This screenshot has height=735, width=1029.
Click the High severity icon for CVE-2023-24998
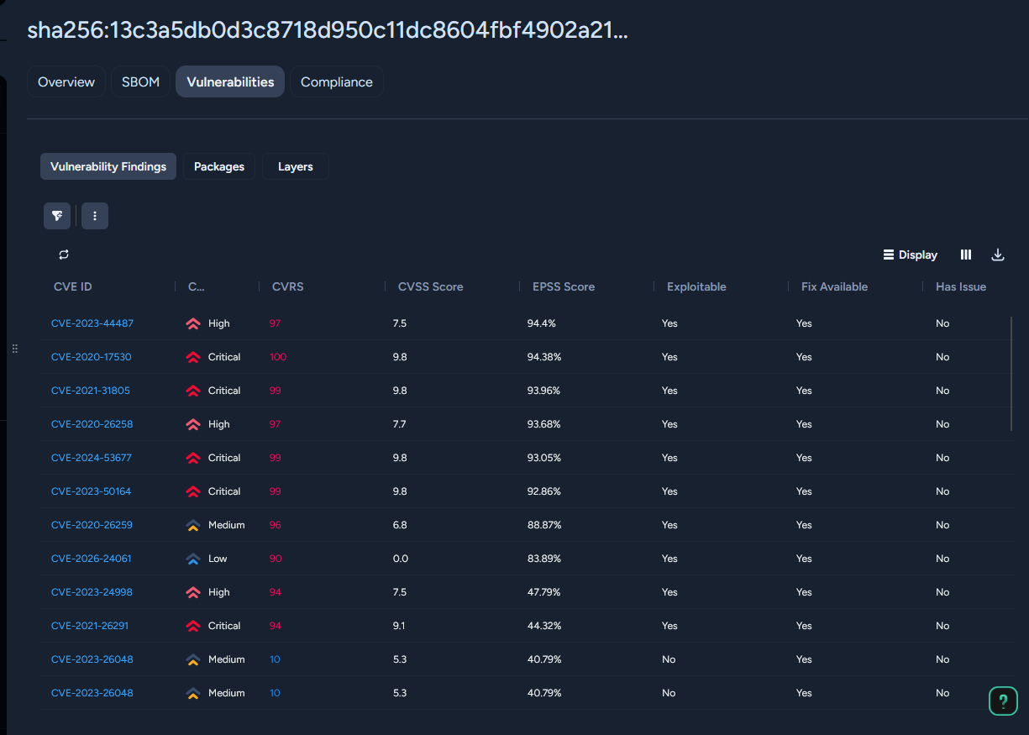coord(193,592)
